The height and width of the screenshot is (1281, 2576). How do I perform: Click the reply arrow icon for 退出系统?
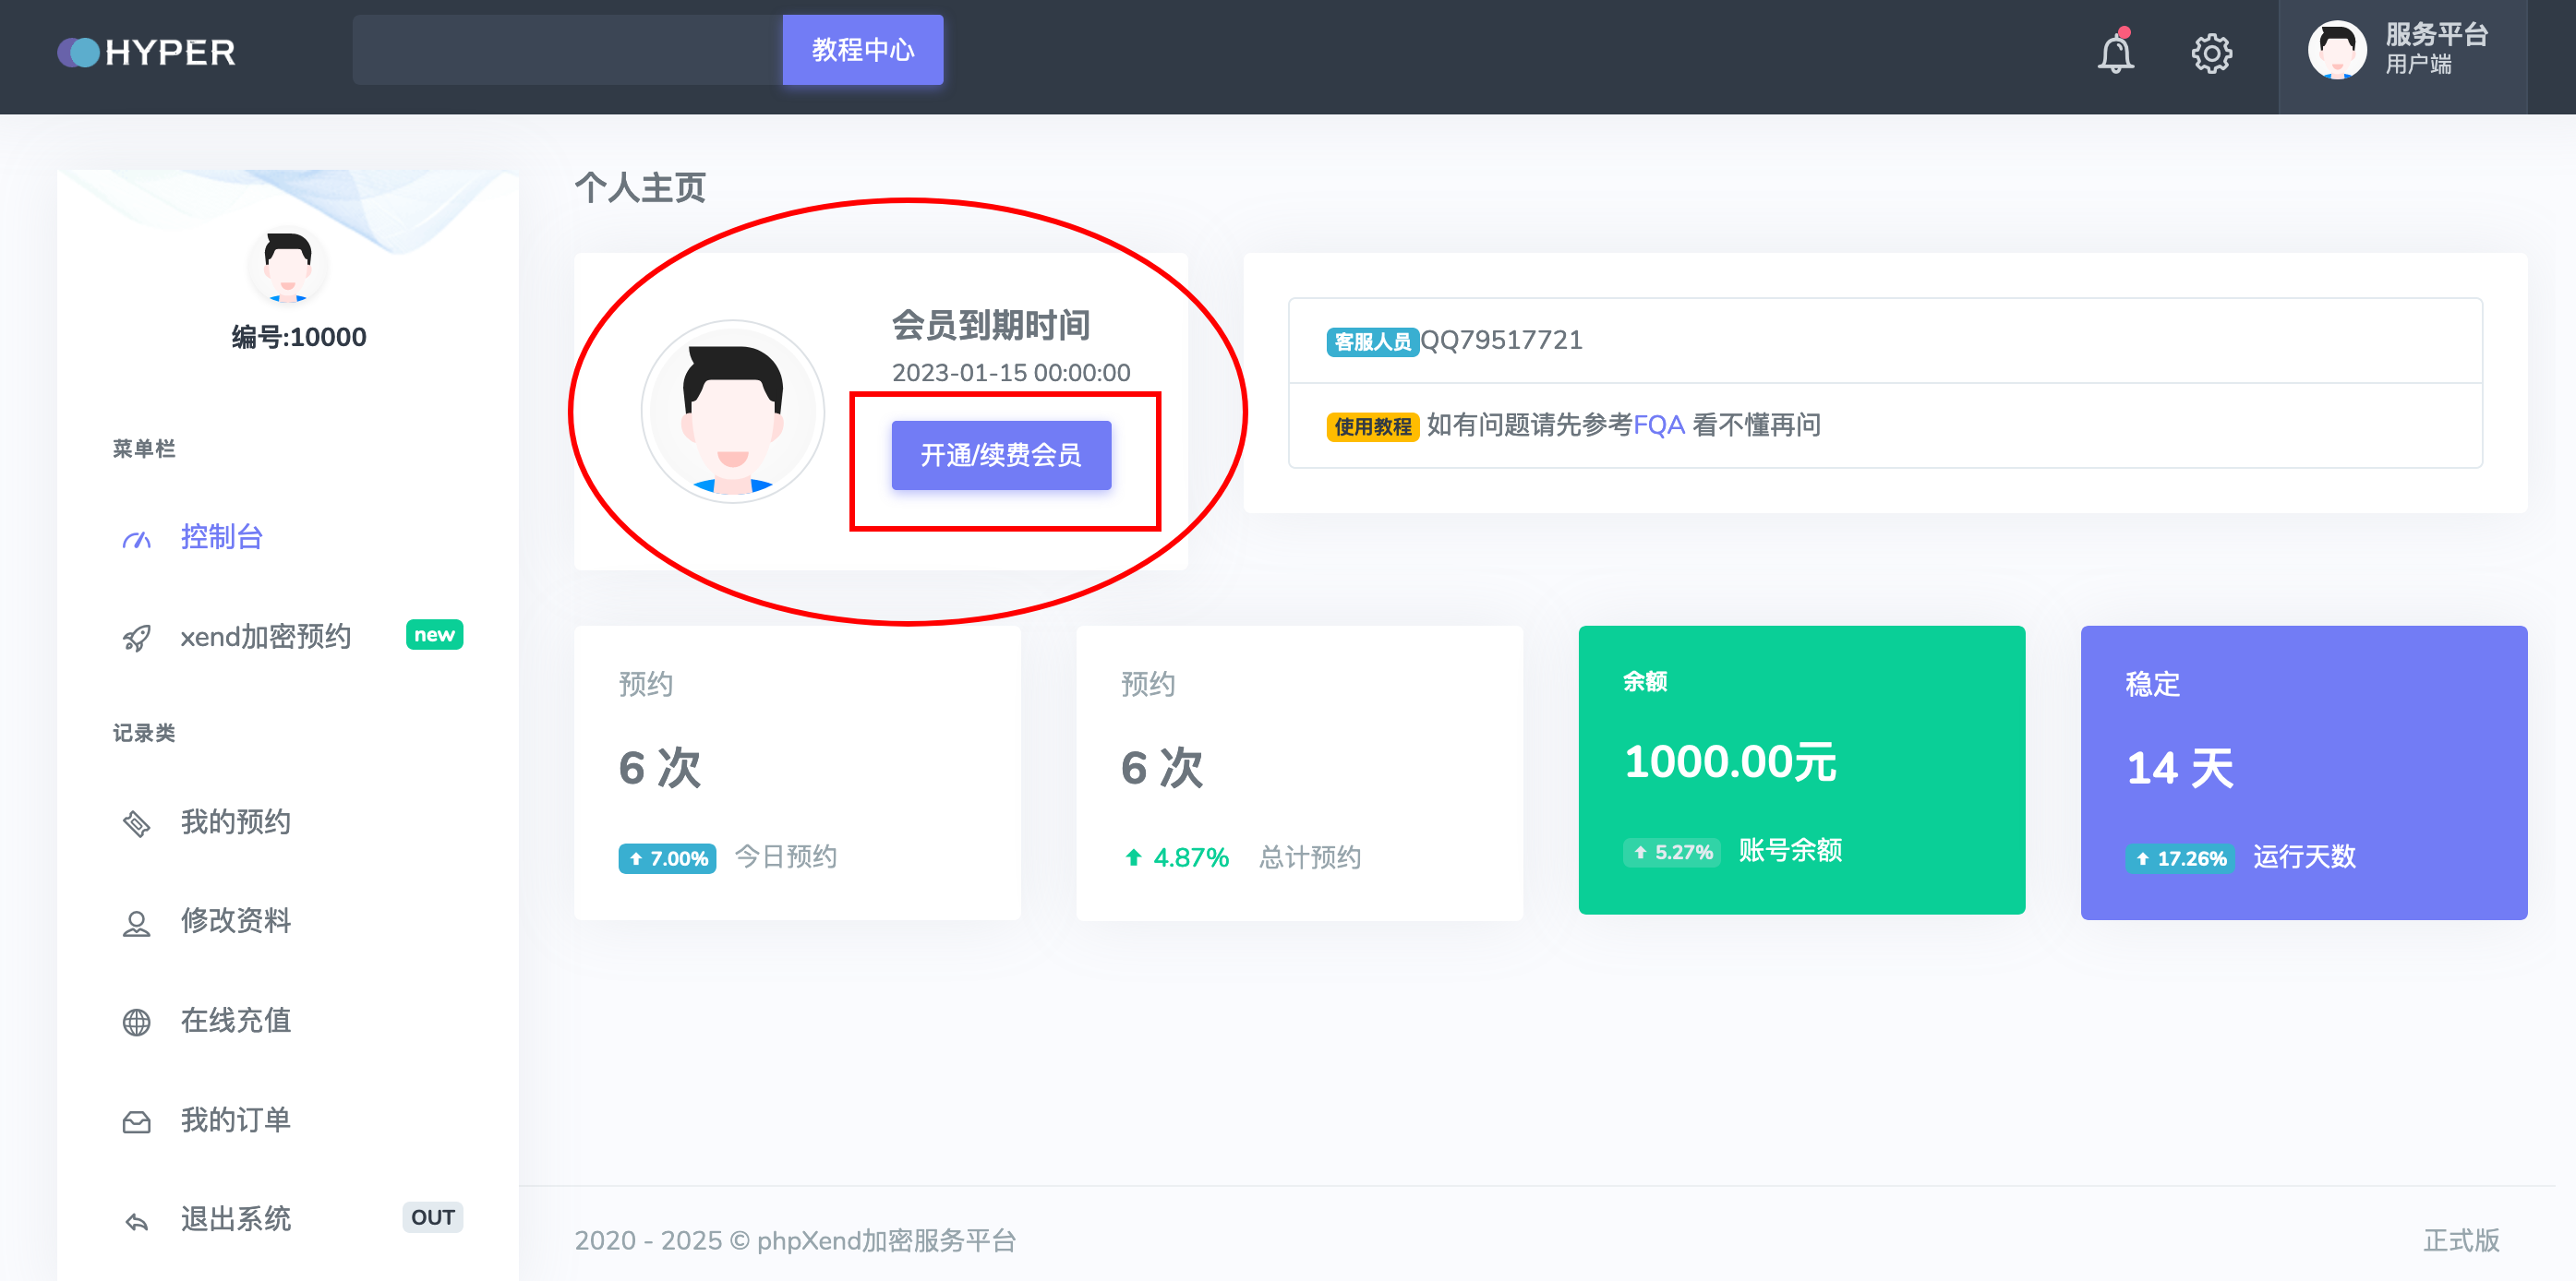pyautogui.click(x=137, y=1220)
